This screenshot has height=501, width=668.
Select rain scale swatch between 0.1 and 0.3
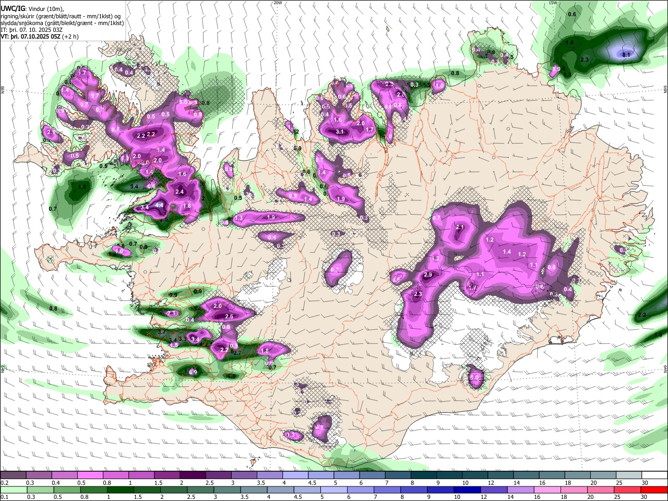click(x=14, y=490)
